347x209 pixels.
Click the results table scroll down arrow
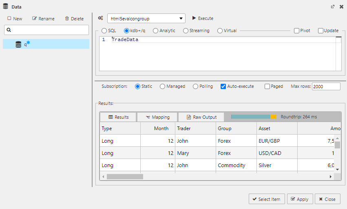tap(337, 170)
